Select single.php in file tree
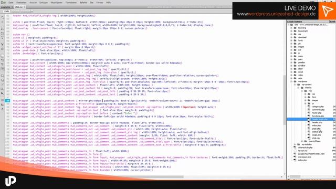 [317, 135]
